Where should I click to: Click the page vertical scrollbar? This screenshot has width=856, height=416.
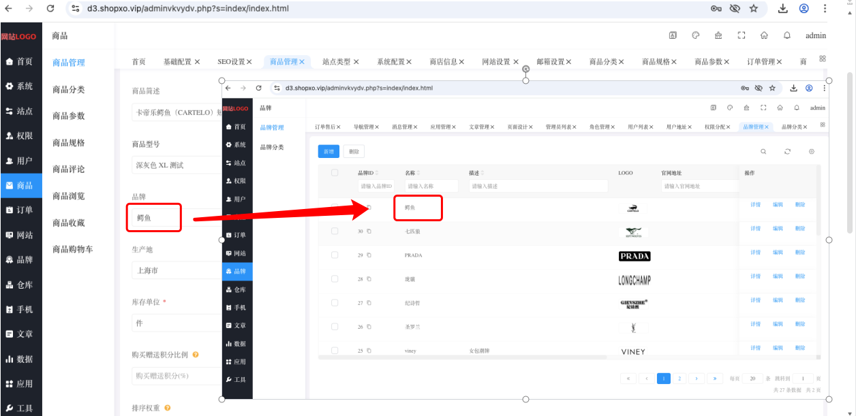(849, 153)
